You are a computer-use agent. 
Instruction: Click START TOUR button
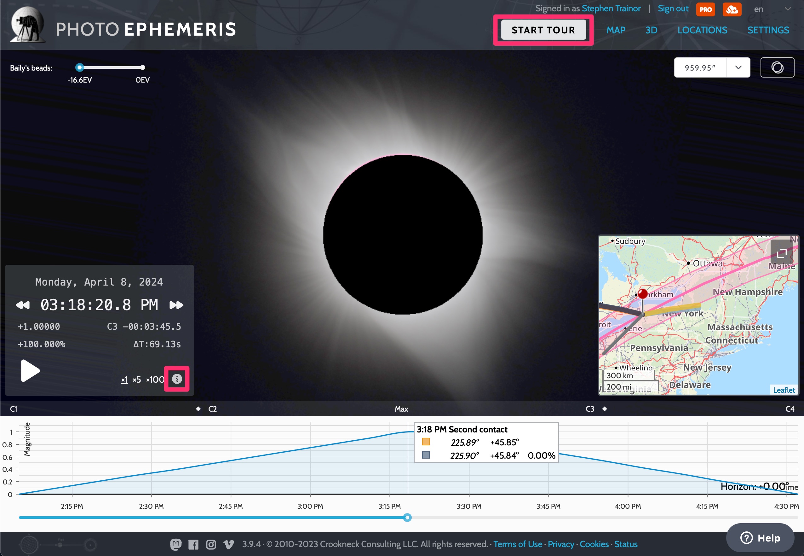[543, 29]
